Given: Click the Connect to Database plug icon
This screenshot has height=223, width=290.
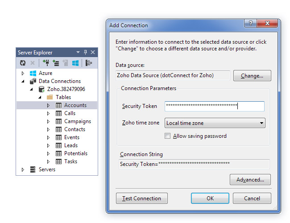Looking at the screenshot, I should coord(46,63).
